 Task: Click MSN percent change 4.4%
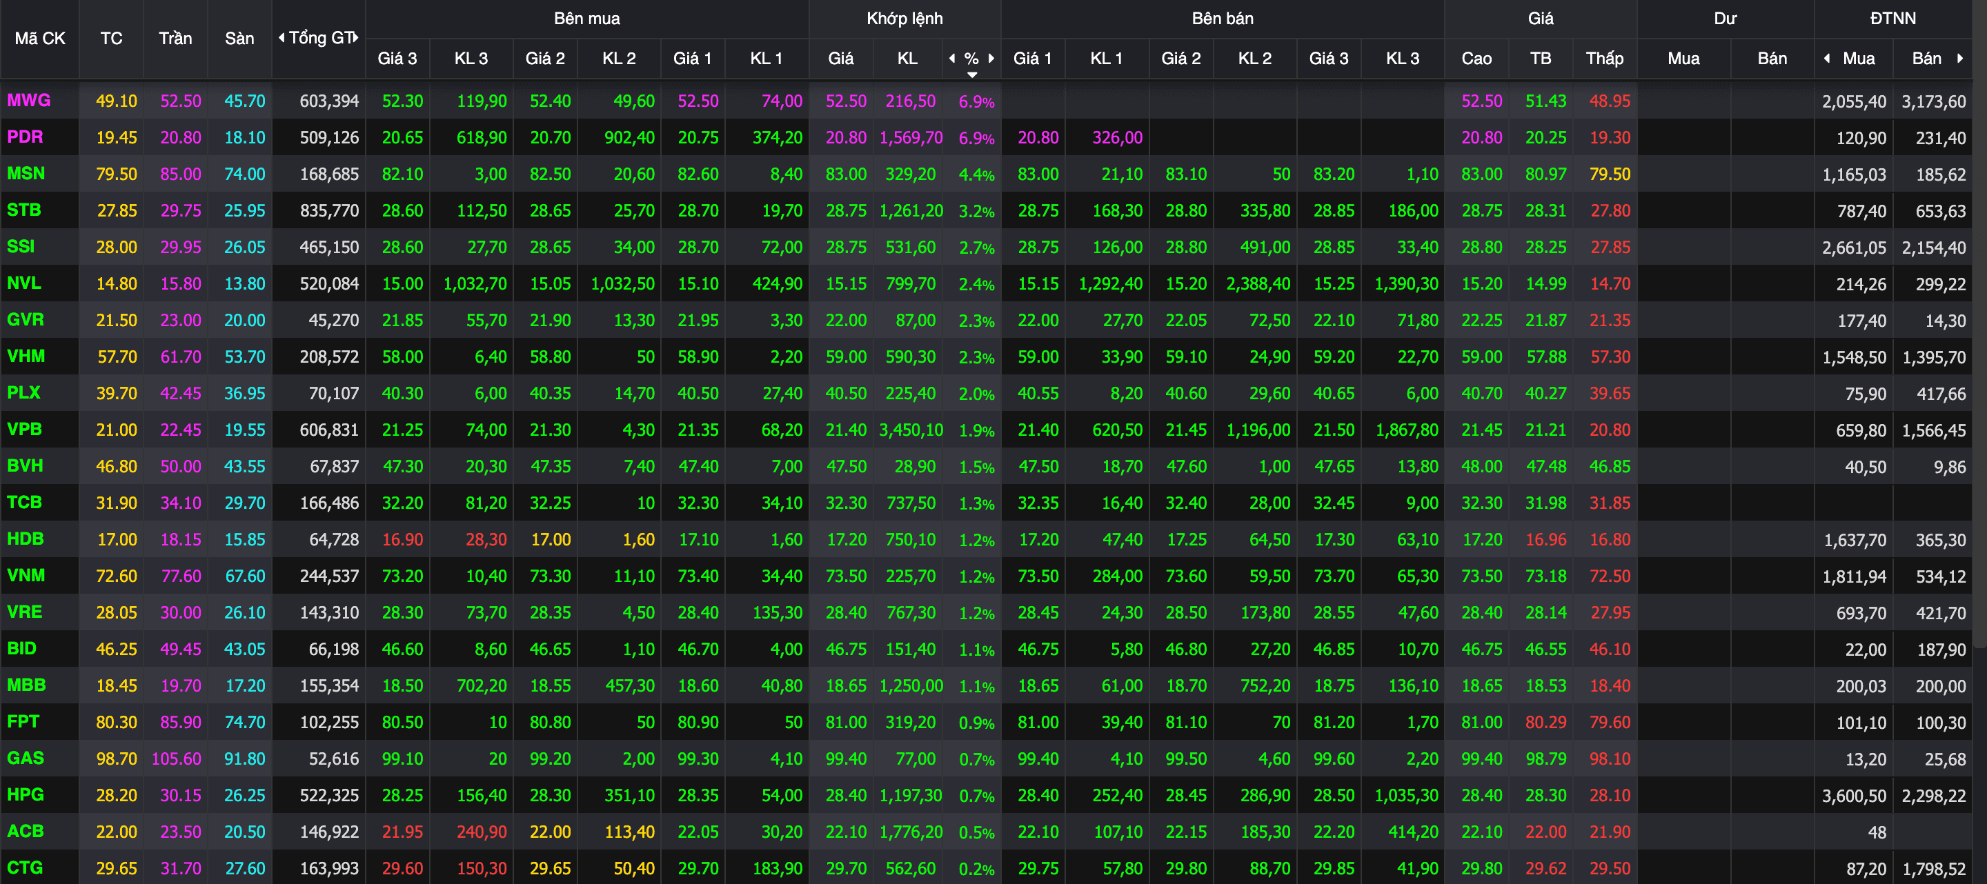click(976, 175)
